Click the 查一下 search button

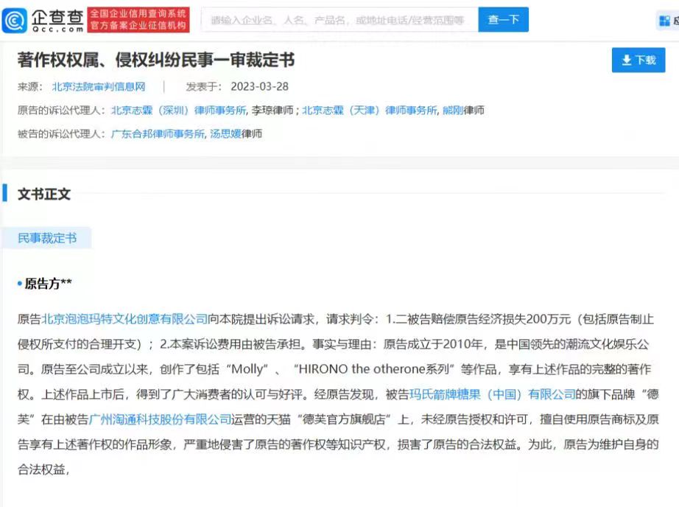[x=503, y=19]
